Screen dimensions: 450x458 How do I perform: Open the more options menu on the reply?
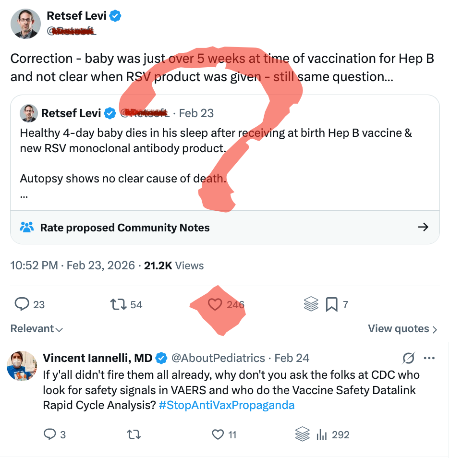pos(429,357)
